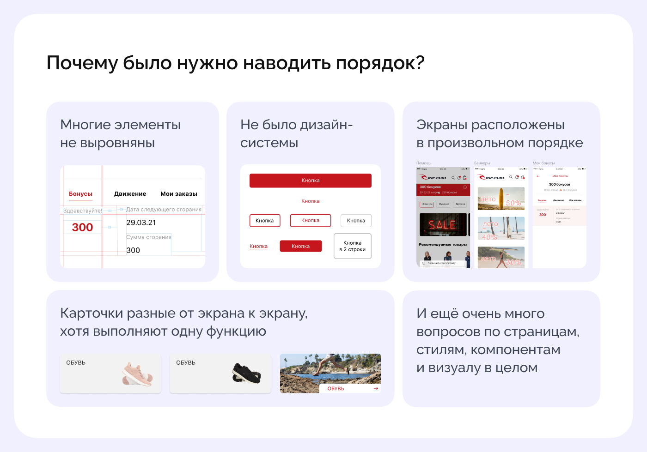
Task: Open the large Мои заказы tab
Action: [x=179, y=194]
